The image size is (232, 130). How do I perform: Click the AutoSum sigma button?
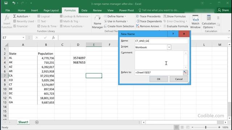pos(22,16)
